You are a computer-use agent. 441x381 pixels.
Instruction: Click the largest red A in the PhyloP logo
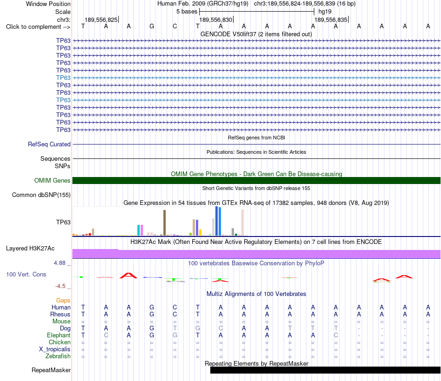click(129, 276)
